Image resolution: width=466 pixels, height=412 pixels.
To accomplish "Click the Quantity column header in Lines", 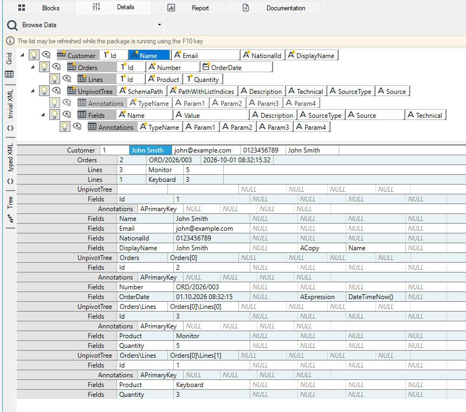I will tap(203, 79).
